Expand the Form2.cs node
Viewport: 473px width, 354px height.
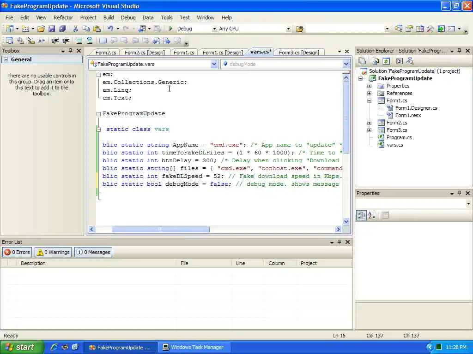(x=369, y=123)
